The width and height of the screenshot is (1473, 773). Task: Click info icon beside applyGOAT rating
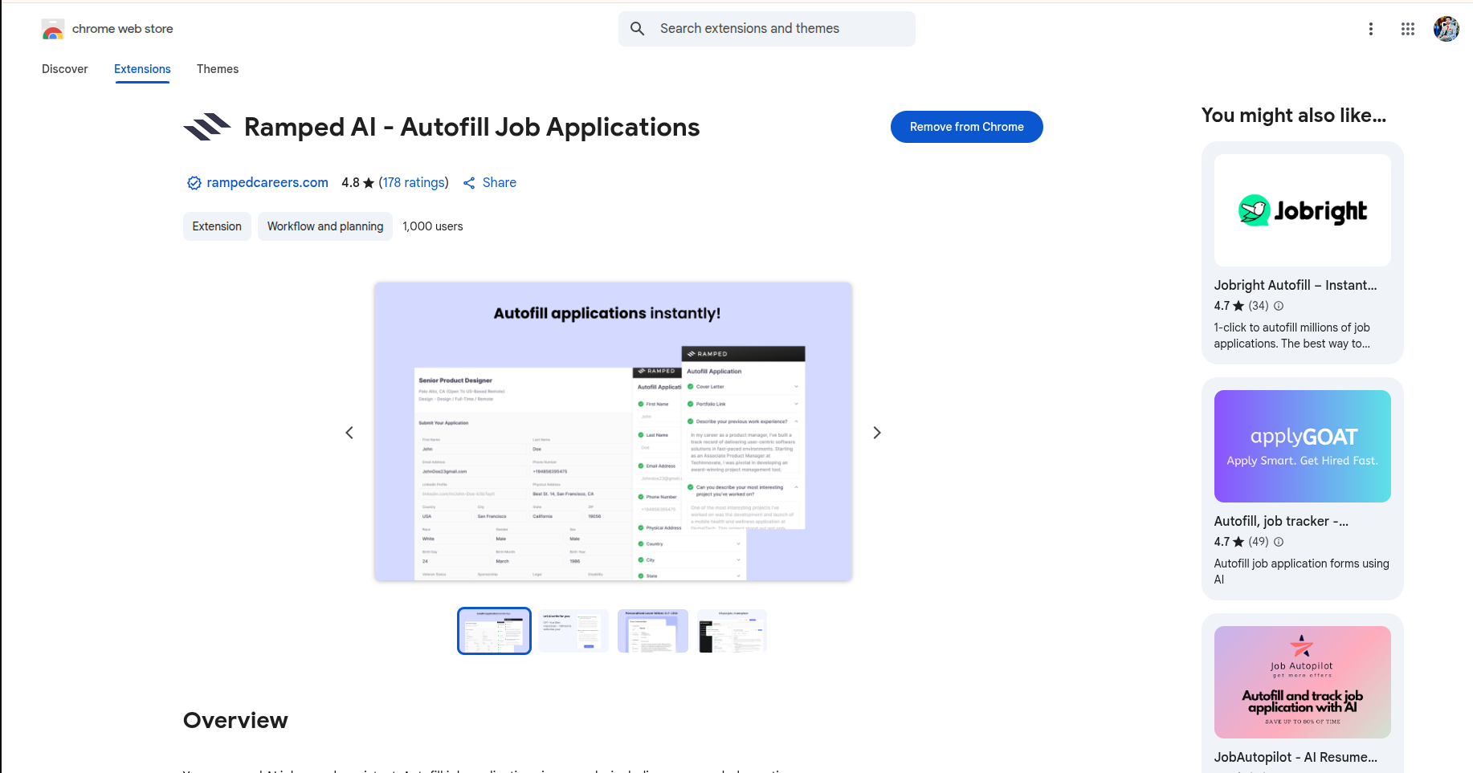point(1279,542)
